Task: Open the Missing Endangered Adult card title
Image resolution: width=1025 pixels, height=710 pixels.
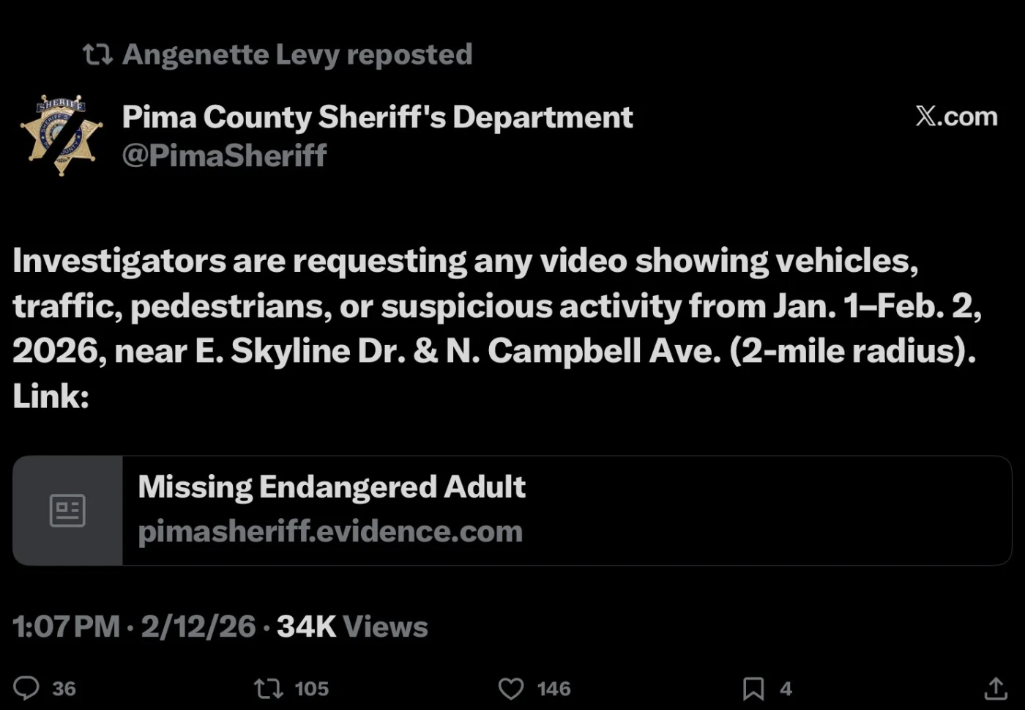Action: tap(332, 487)
